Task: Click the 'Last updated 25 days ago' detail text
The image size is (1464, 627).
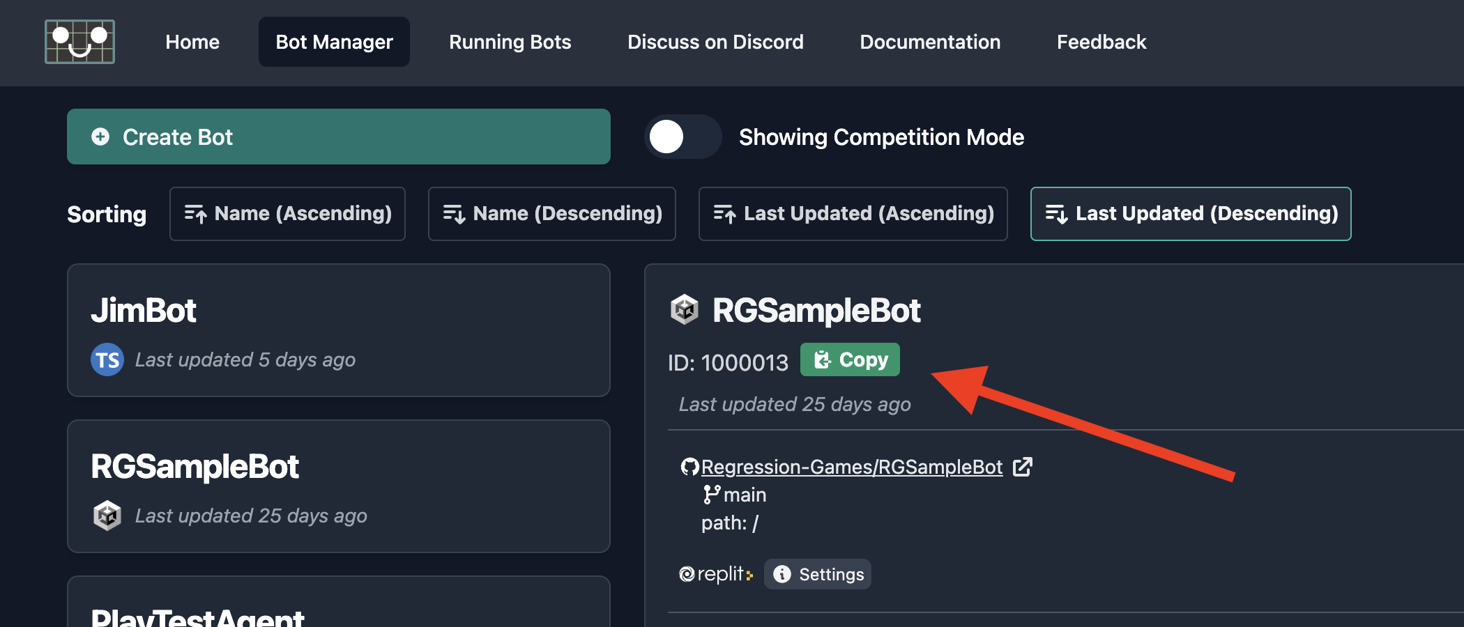Action: (795, 404)
